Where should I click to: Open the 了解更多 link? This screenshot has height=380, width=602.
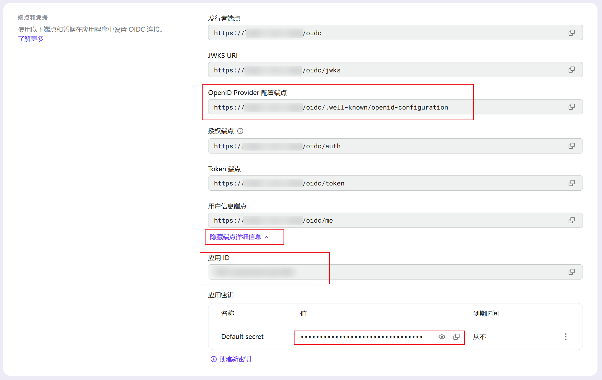(31, 39)
